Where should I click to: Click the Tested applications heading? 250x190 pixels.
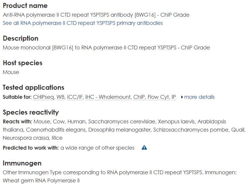pos(34,87)
